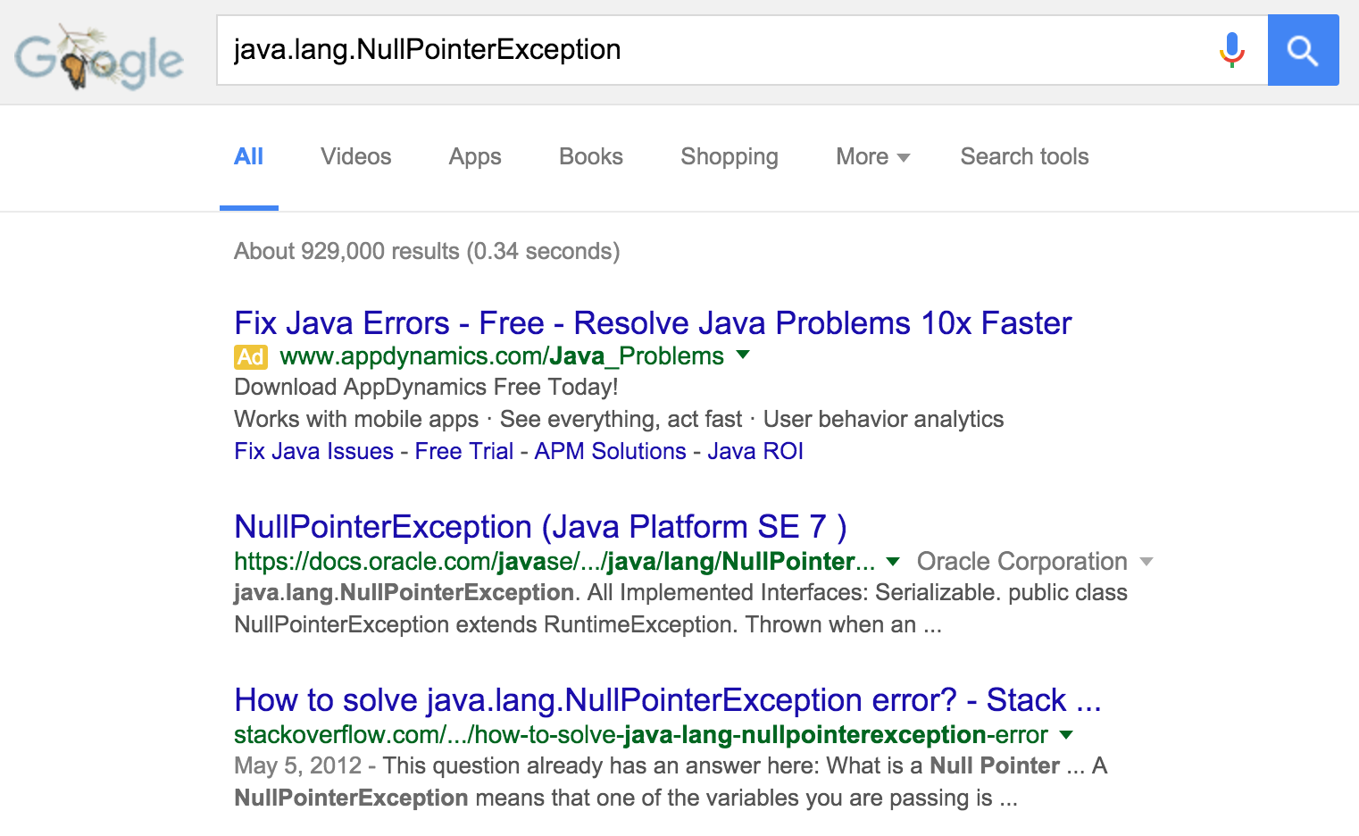Follow the Free Trial sitelink
The width and height of the screenshot is (1359, 836).
click(x=463, y=452)
